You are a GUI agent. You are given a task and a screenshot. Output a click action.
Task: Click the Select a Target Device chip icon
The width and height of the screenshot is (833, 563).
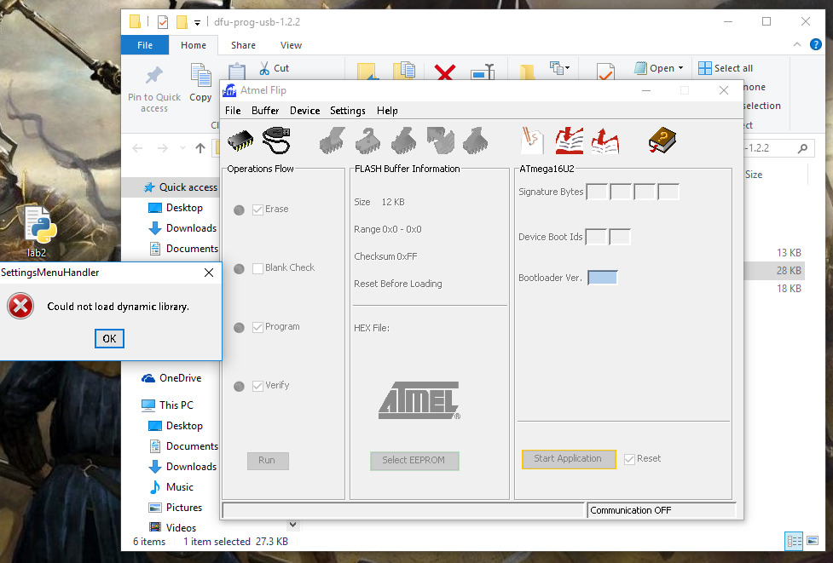(x=240, y=141)
